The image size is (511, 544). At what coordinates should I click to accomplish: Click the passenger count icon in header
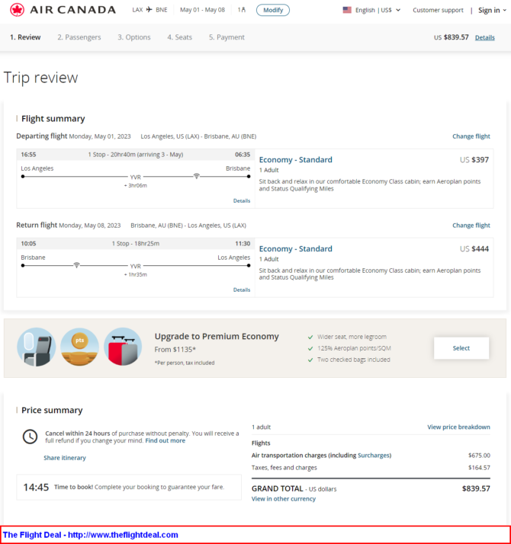(243, 10)
